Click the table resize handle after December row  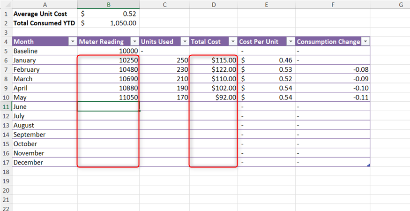[369, 165]
